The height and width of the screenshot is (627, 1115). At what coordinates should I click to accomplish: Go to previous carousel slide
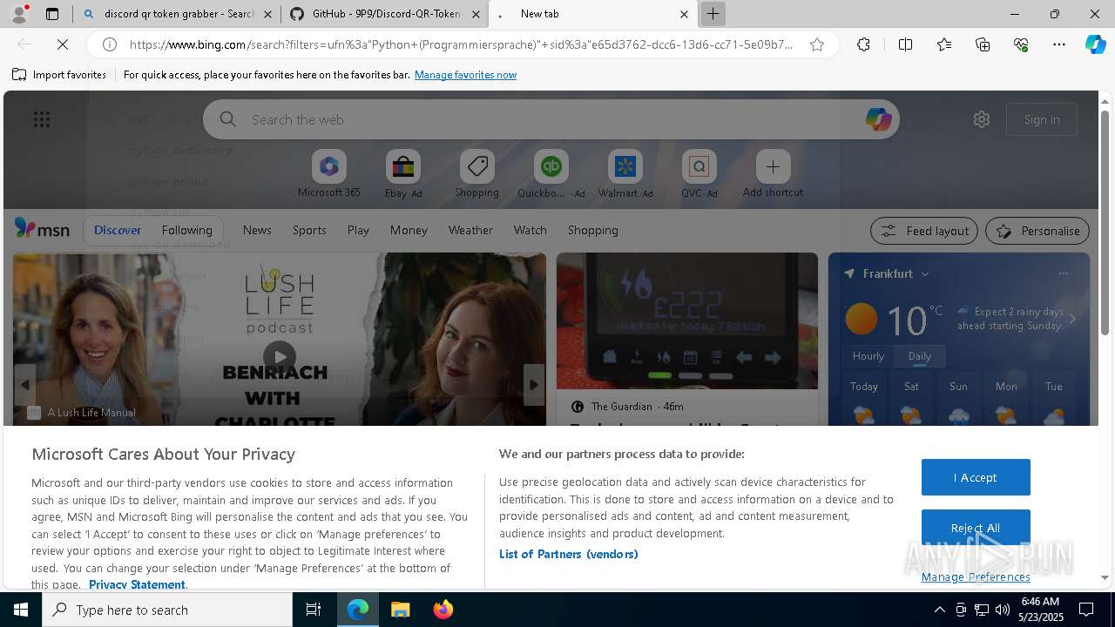click(25, 384)
